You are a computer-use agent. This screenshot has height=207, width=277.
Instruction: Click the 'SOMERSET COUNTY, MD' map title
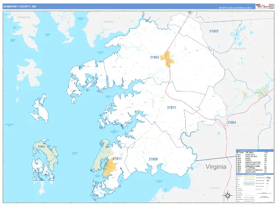coord(19,6)
